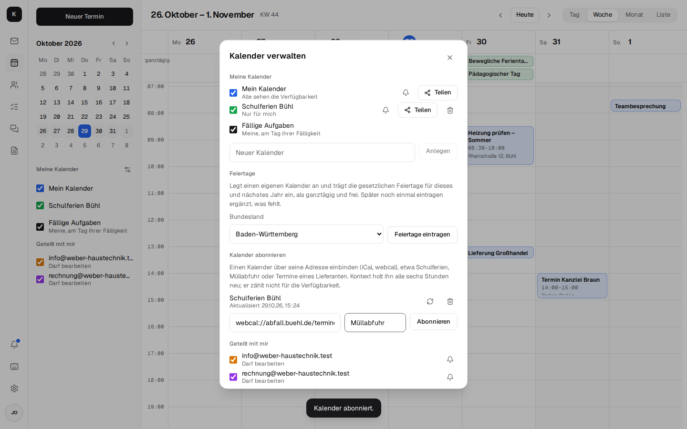The image size is (687, 429).
Task: Go to the next month in the mini calendar
Action: pos(127,43)
